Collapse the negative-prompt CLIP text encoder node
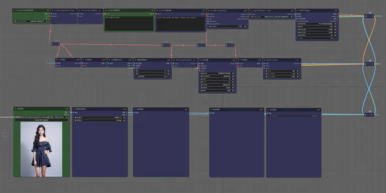Screen dimensions: 386x193 (x=157, y=11)
